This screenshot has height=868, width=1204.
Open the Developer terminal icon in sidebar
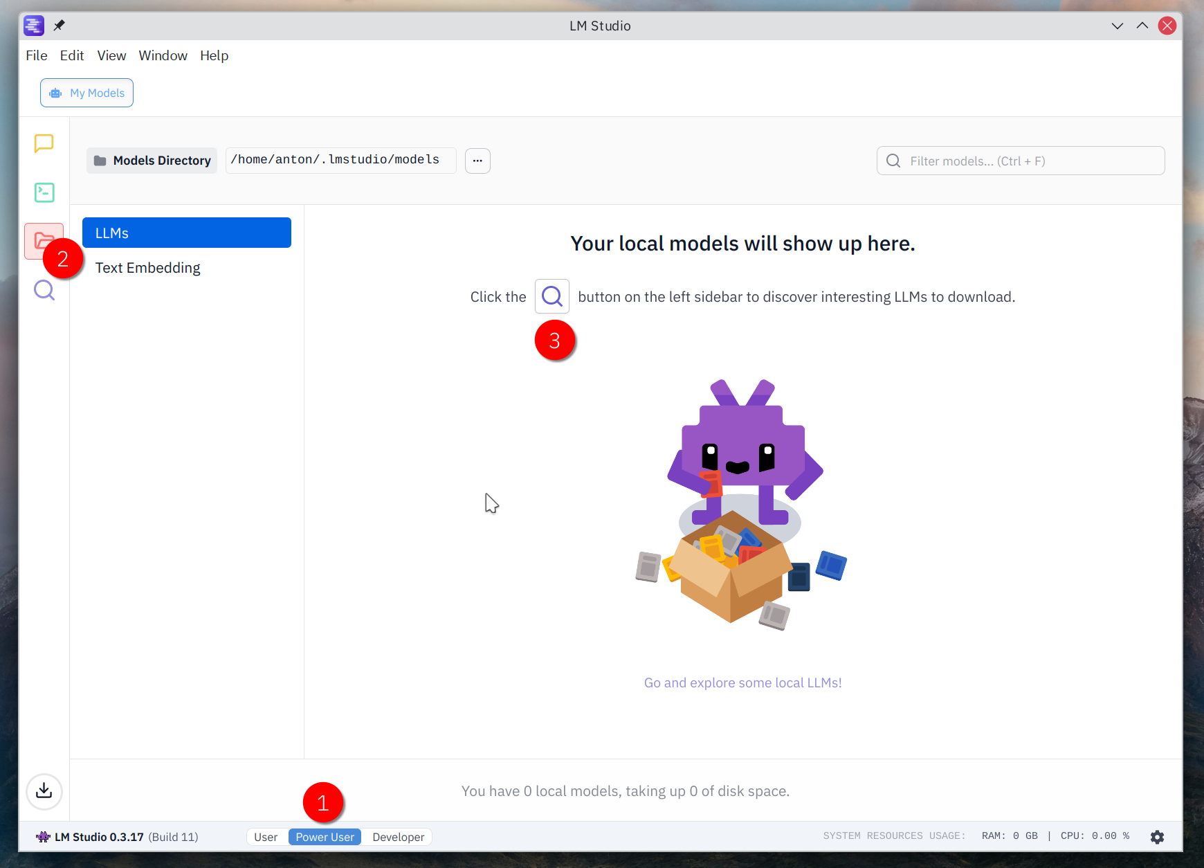pyautogui.click(x=44, y=192)
